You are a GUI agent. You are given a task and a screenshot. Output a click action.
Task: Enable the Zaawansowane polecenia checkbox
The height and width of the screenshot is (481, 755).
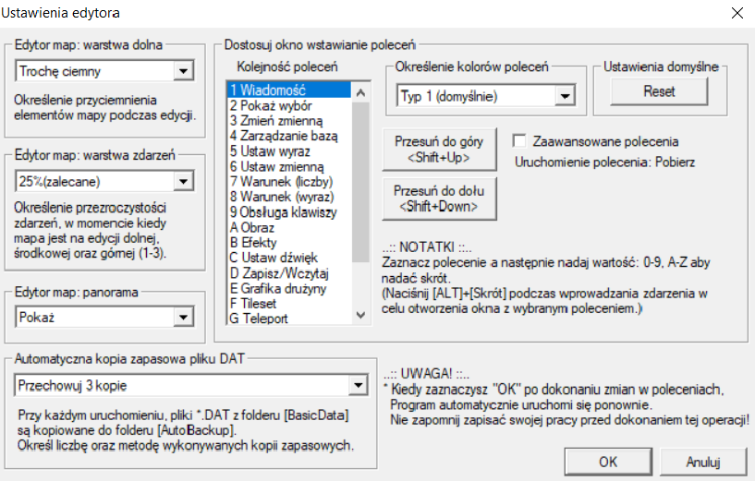[x=519, y=141]
